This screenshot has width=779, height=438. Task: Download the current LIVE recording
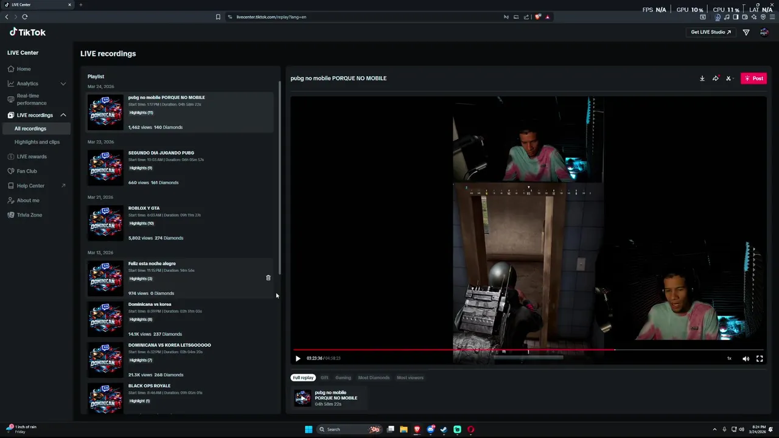tap(702, 78)
